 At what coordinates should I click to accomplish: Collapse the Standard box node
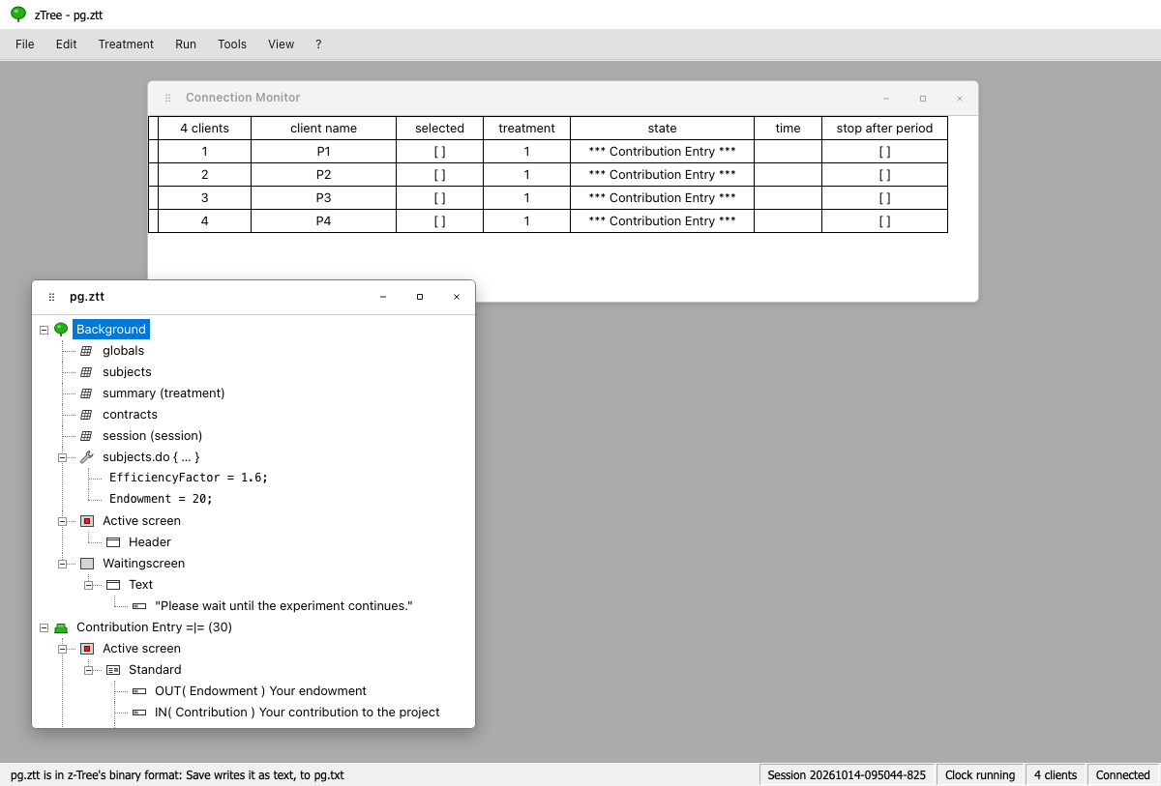(88, 670)
